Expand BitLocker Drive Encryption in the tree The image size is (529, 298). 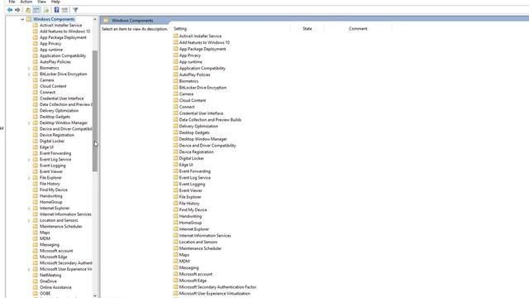(29, 74)
